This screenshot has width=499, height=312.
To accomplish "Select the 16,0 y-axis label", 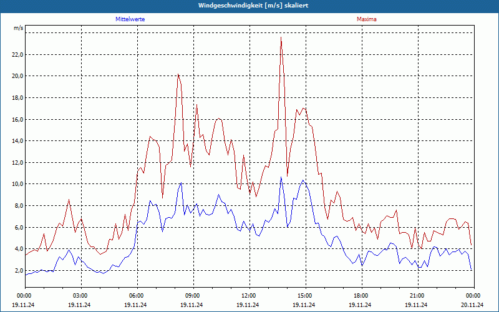I will coord(17,119).
